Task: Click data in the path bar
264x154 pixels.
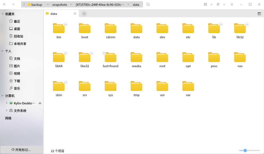Action: 136,4
